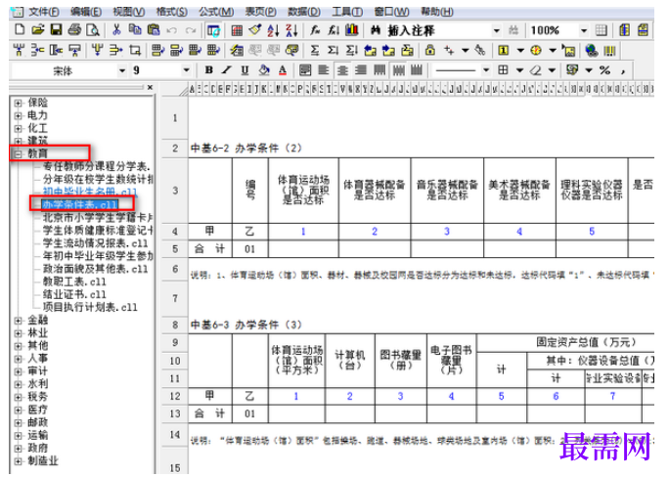
Task: Toggle the sidebar panel view icon
Action: click(x=213, y=30)
